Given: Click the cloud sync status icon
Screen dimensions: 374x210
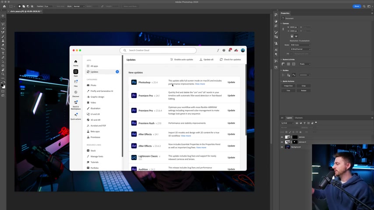Looking at the screenshot, I should 236,50.
